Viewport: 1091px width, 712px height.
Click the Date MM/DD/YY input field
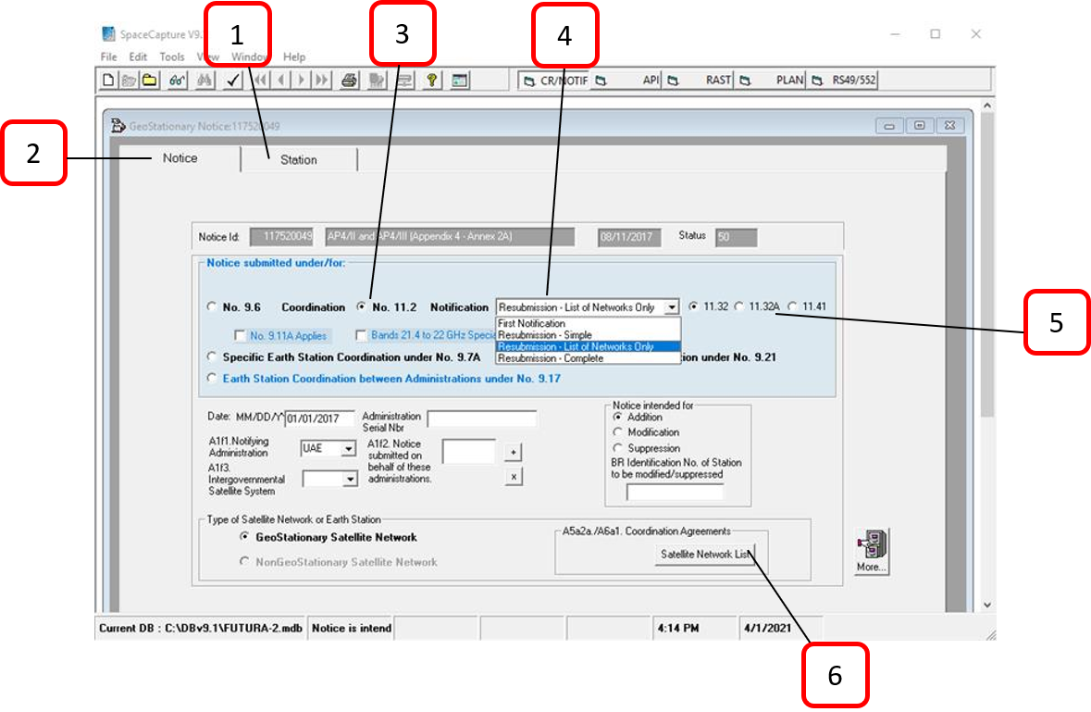pyautogui.click(x=319, y=418)
